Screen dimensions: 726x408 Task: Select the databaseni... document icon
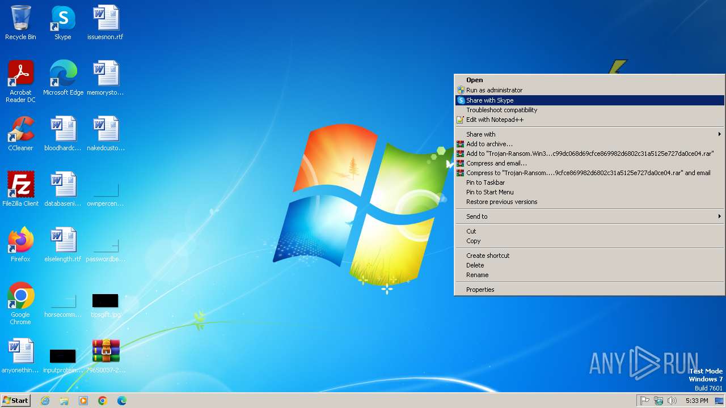[63, 189]
